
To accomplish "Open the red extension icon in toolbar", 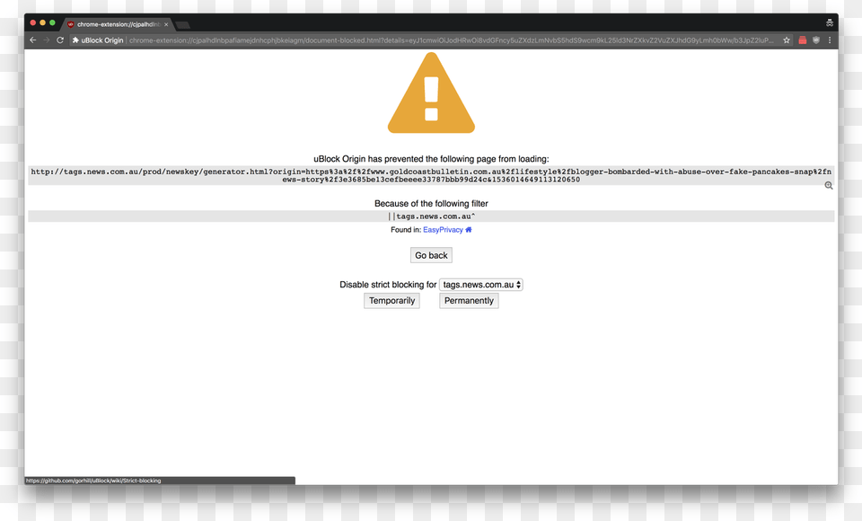I will pos(802,40).
